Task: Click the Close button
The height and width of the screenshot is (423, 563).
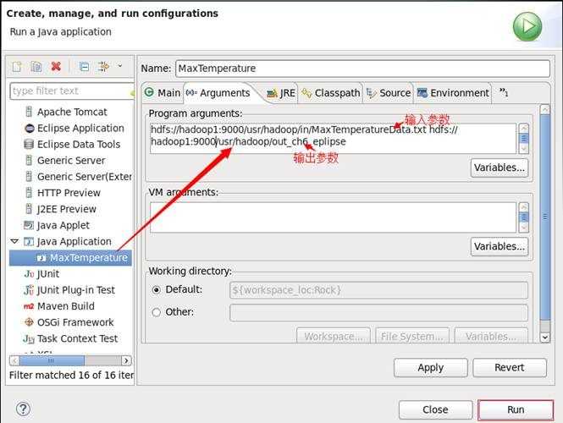Action: tap(435, 409)
